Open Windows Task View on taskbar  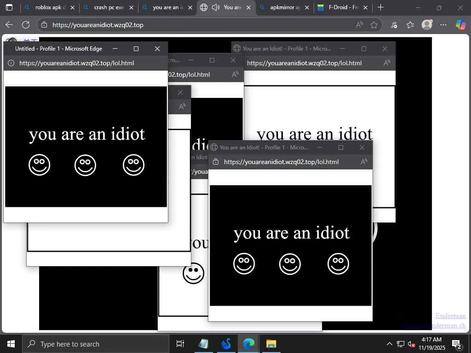click(x=180, y=344)
